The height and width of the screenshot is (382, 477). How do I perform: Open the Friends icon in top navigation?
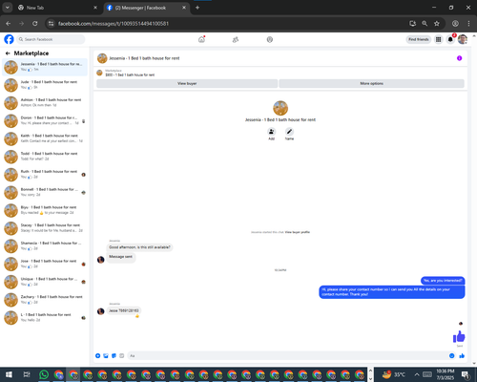pos(236,39)
